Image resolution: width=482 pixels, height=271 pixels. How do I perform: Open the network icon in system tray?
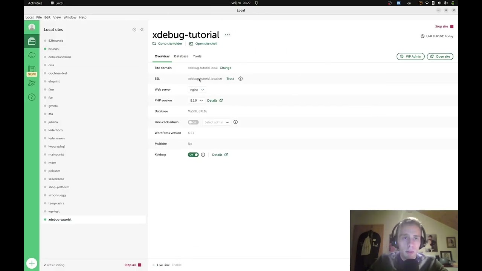(x=427, y=3)
